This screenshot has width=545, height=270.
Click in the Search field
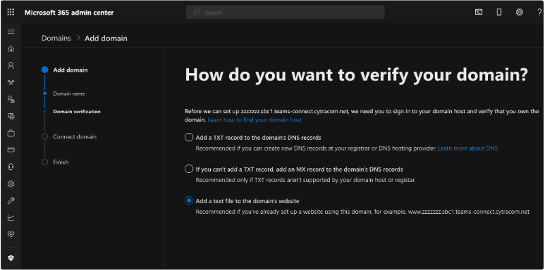tap(286, 13)
